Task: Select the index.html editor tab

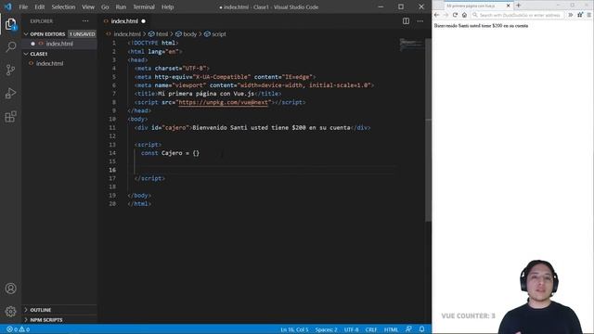Action: coord(124,21)
